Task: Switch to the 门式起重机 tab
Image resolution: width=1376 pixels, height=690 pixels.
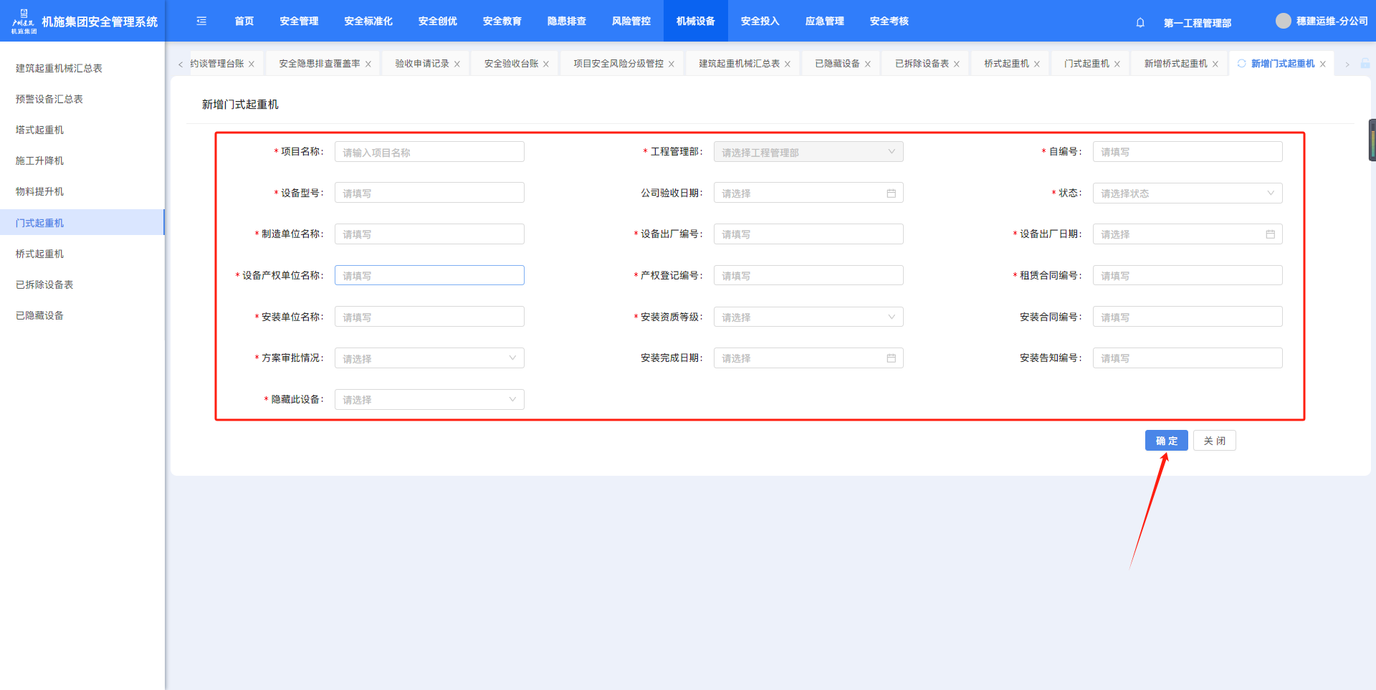Action: click(x=1086, y=64)
